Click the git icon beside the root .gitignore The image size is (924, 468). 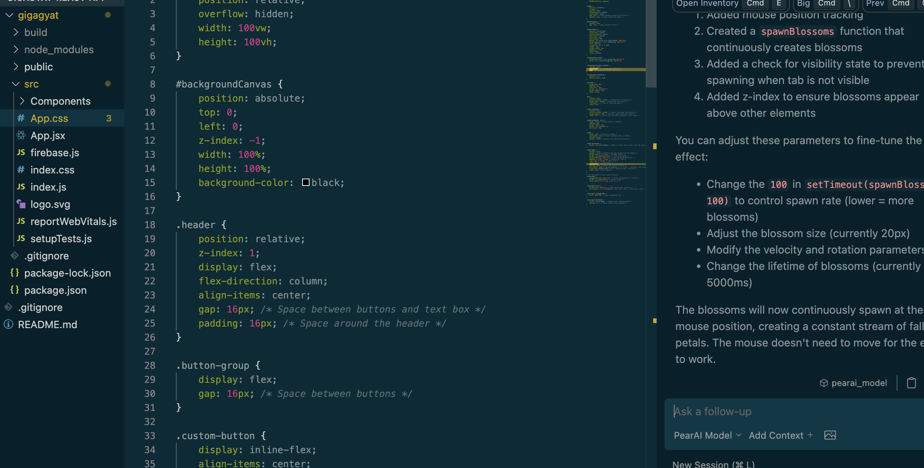[x=9, y=307]
